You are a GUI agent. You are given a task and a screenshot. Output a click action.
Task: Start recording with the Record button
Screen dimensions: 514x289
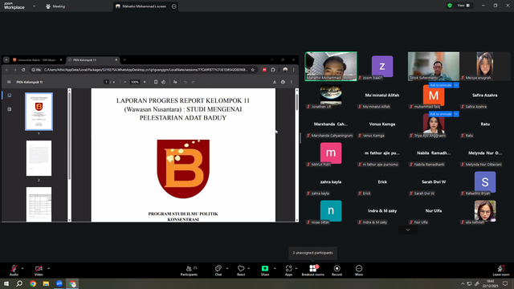point(337,271)
